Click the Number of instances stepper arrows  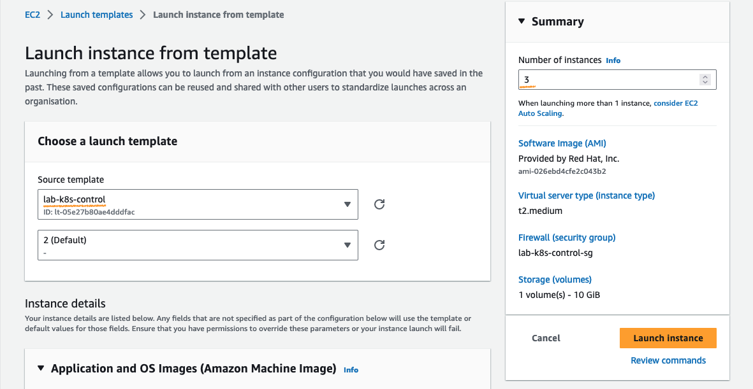pos(705,80)
